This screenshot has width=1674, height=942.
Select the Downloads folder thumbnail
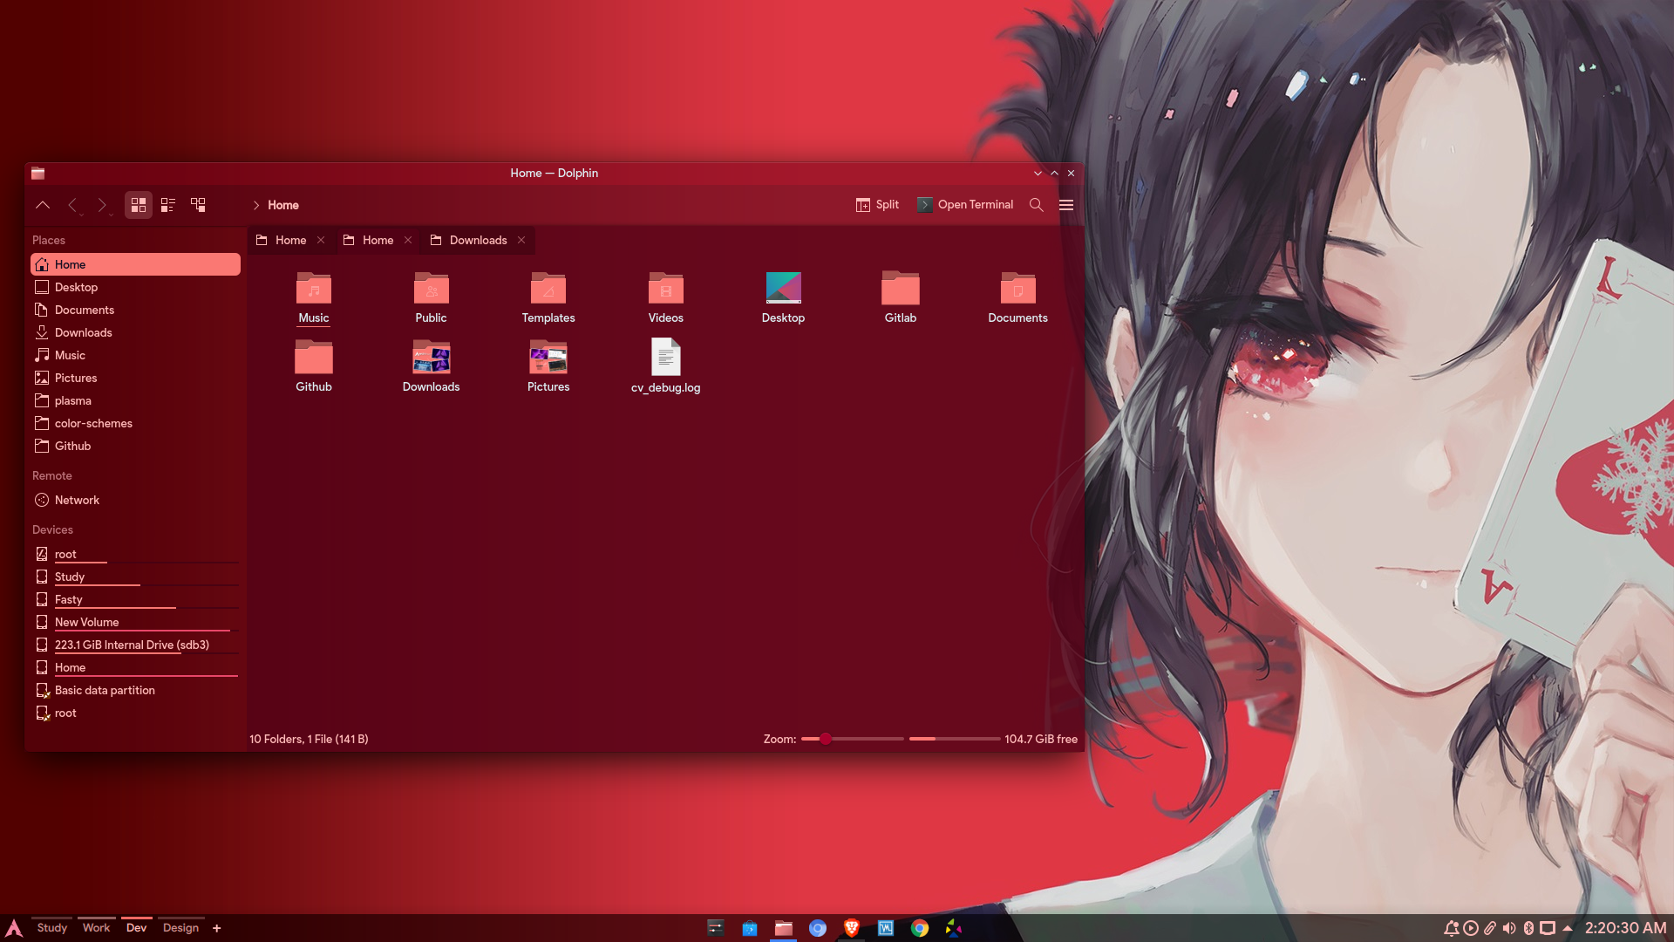click(431, 357)
